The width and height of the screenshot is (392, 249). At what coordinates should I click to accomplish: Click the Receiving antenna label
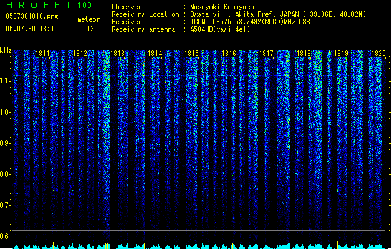[x=143, y=29]
